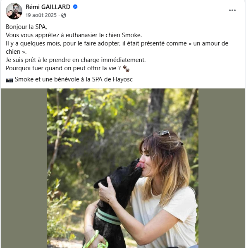Image resolution: width=246 pixels, height=248 pixels.
Task: Click the globe public-audience icon
Action: coord(64,15)
